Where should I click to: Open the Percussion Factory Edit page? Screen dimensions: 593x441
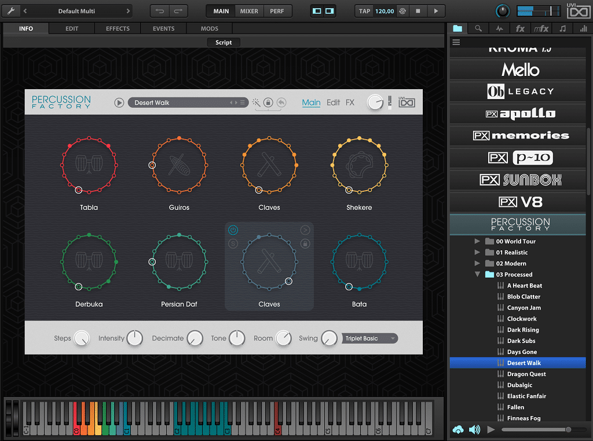coord(333,103)
